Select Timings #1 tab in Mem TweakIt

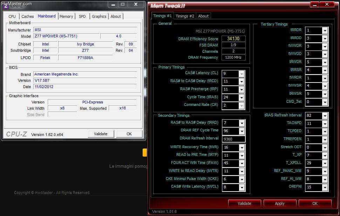[x=162, y=16]
